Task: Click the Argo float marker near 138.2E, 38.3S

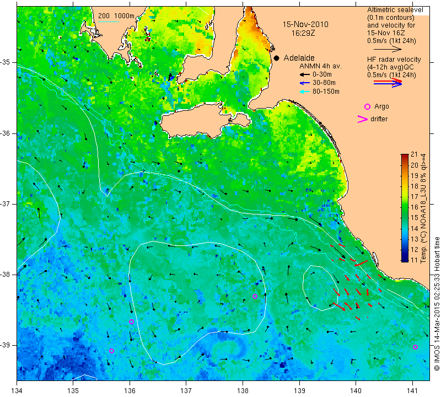Action: pyautogui.click(x=255, y=296)
